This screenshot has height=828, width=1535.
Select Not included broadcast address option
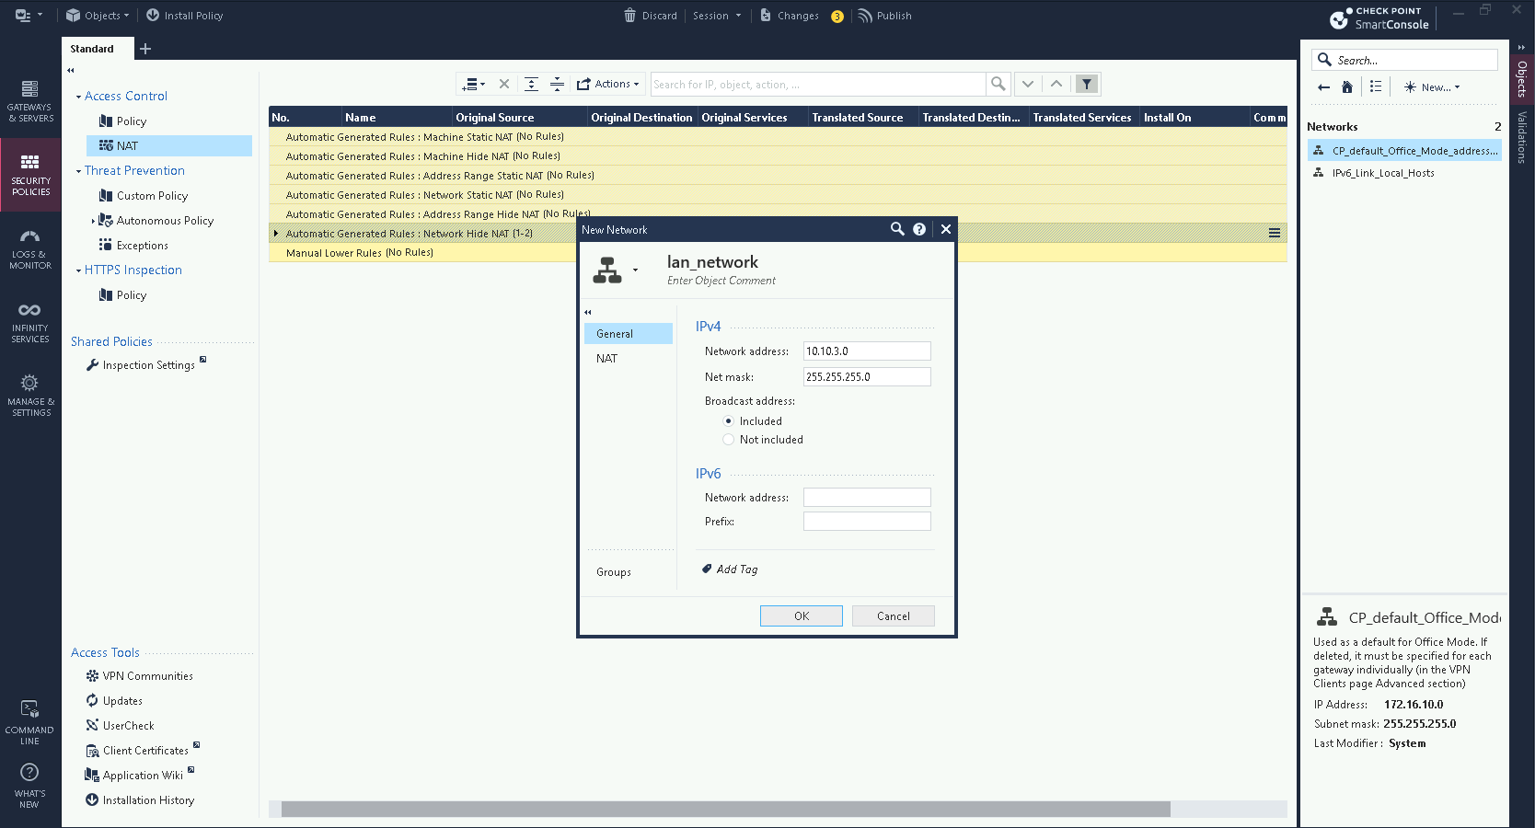point(729,440)
